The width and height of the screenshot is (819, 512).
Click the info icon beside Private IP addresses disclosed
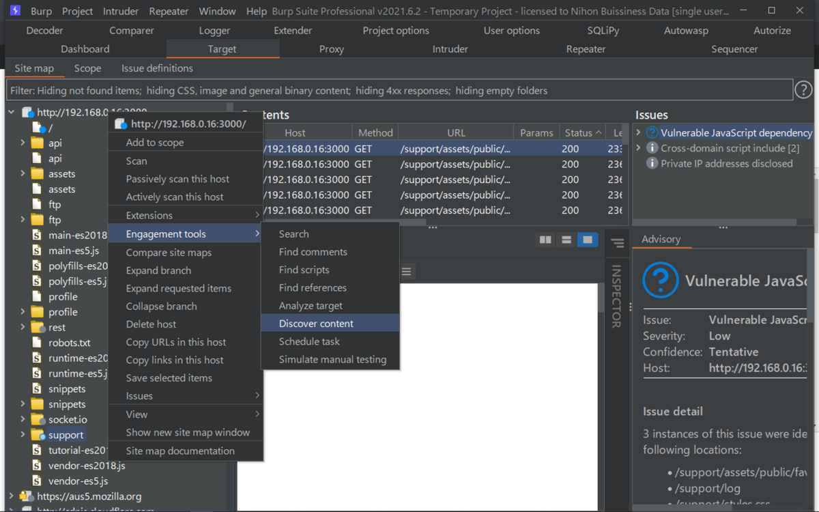(652, 163)
